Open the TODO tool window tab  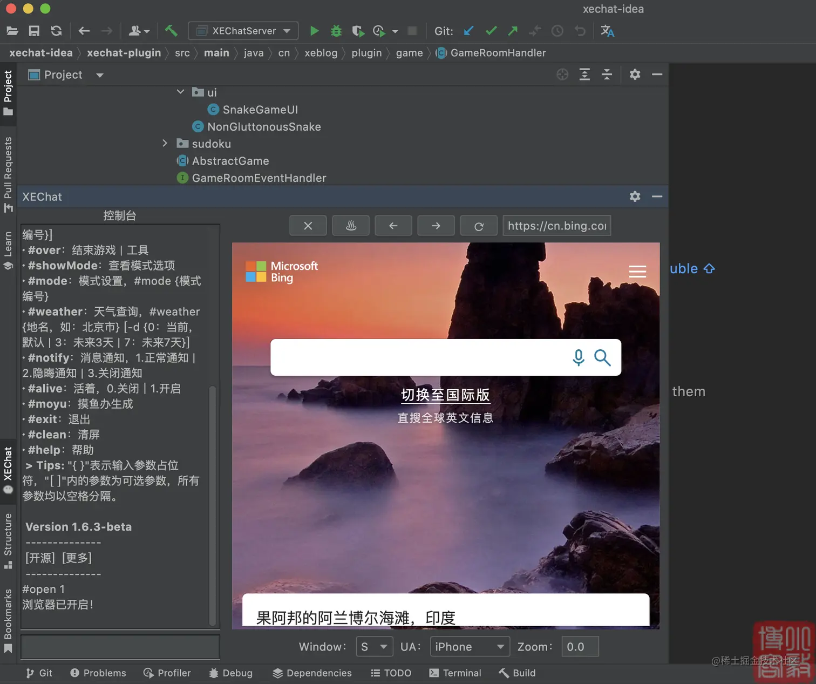click(x=391, y=673)
